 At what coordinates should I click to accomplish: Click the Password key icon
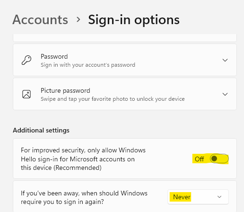pos(26,60)
